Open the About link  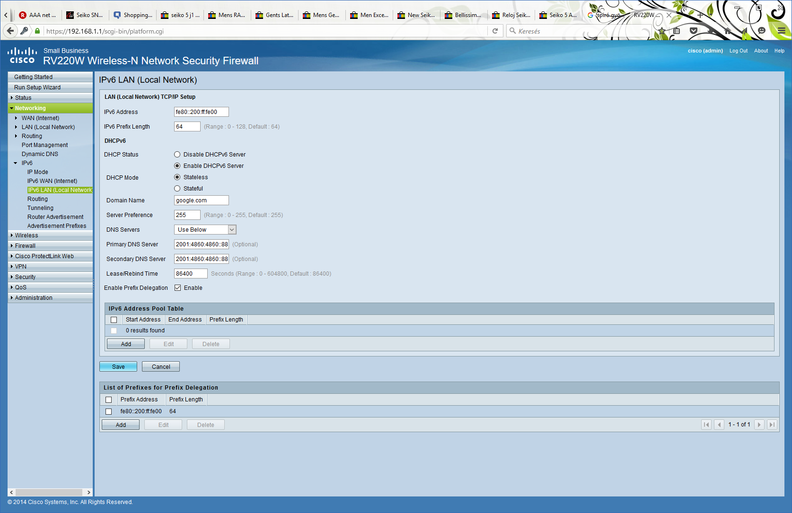[761, 51]
